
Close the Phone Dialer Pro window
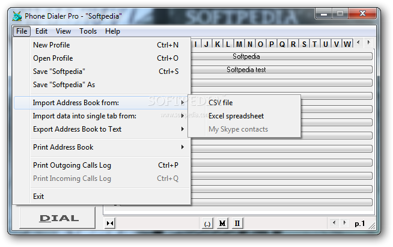pos(362,13)
